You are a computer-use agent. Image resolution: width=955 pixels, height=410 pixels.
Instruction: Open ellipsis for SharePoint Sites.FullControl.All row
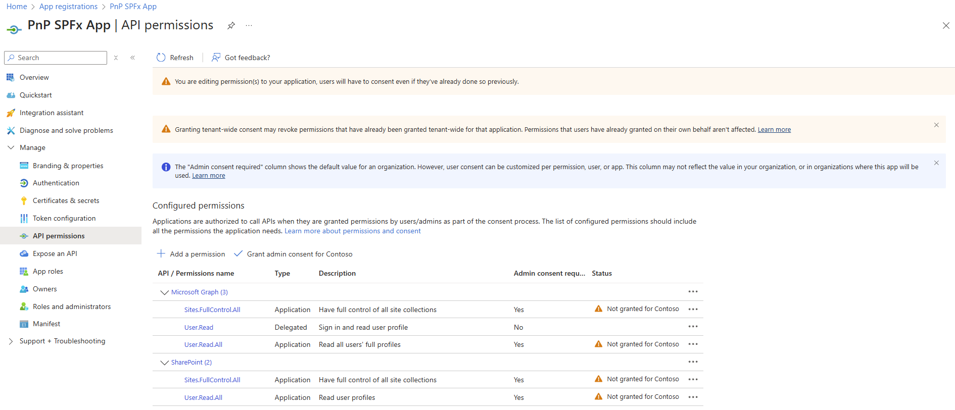point(693,380)
